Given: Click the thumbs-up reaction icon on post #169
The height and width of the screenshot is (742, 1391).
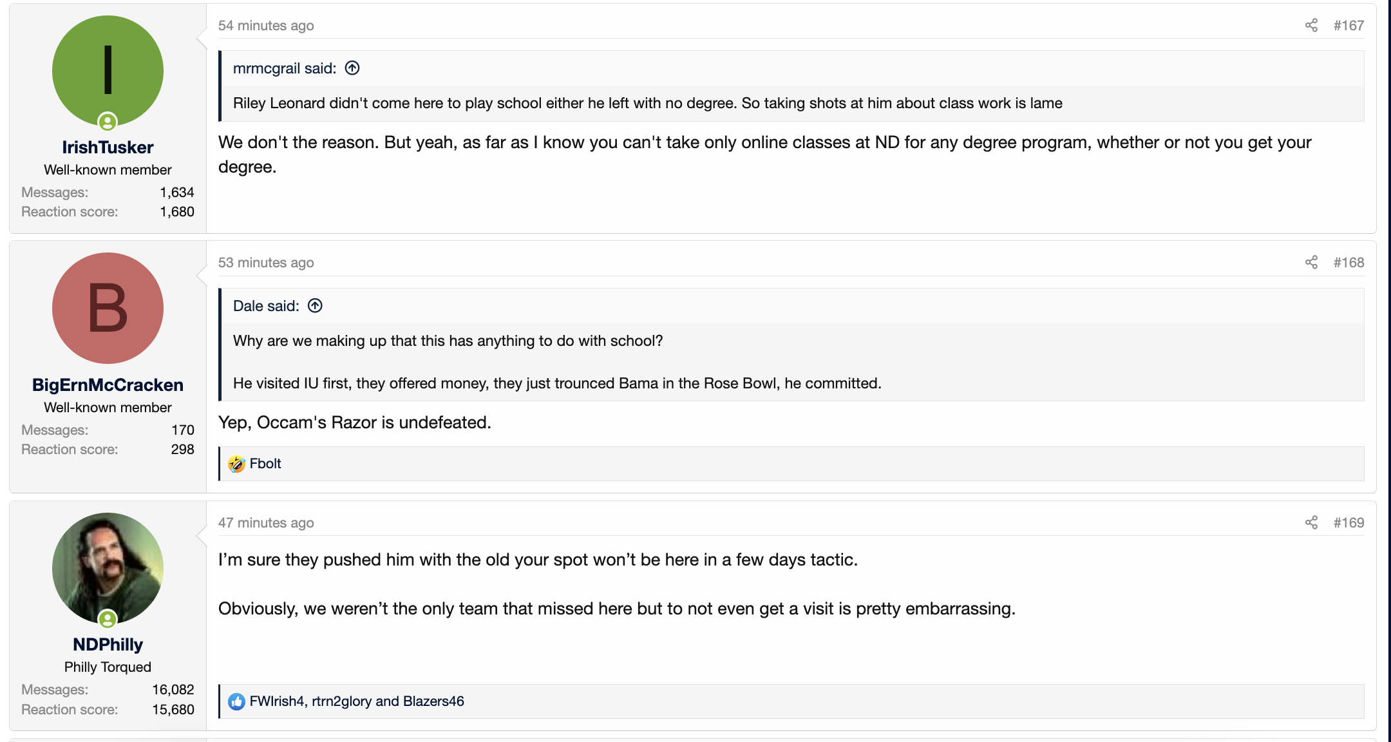Looking at the screenshot, I should (x=236, y=701).
